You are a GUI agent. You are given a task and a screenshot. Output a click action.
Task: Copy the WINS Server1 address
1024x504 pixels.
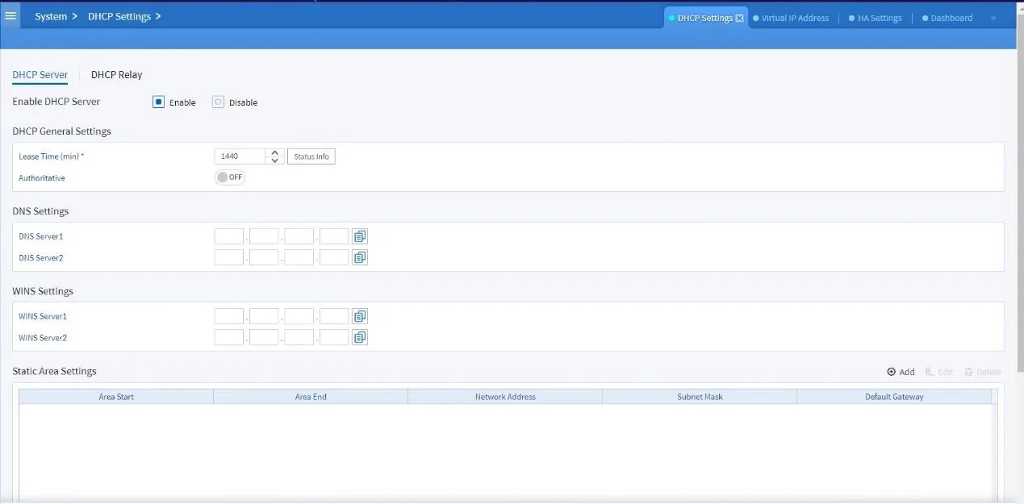coord(359,315)
